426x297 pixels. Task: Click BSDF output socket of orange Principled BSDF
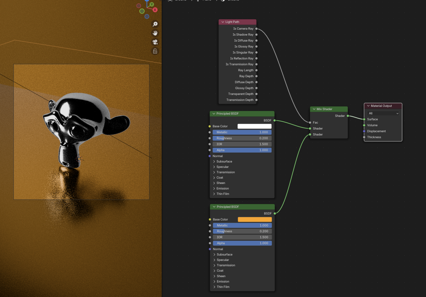(x=275, y=214)
